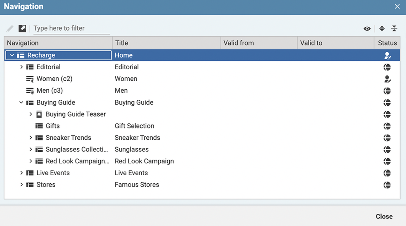Select the Gifts tree item
406x226 pixels.
tap(52, 126)
